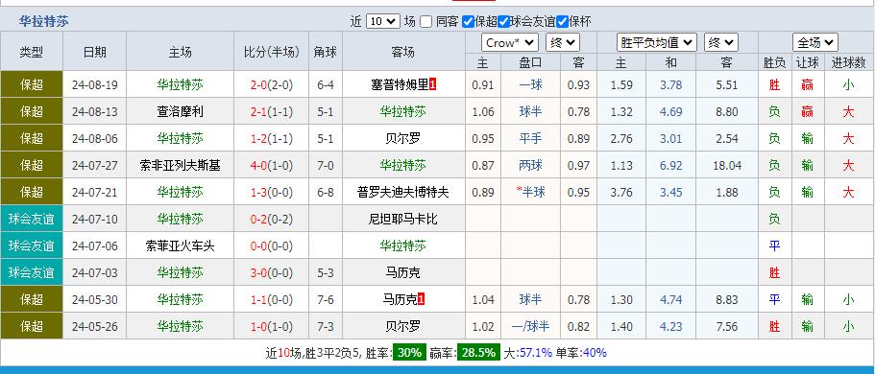Viewport: 875px width, 374px height.
Task: Click the 胜 result on 24-07-03
Action: click(774, 272)
